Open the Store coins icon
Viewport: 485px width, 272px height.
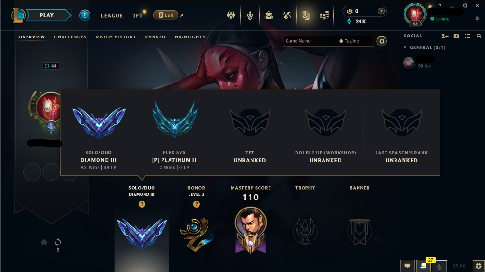(x=324, y=15)
